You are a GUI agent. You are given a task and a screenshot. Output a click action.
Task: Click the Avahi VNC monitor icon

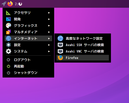point(60,51)
